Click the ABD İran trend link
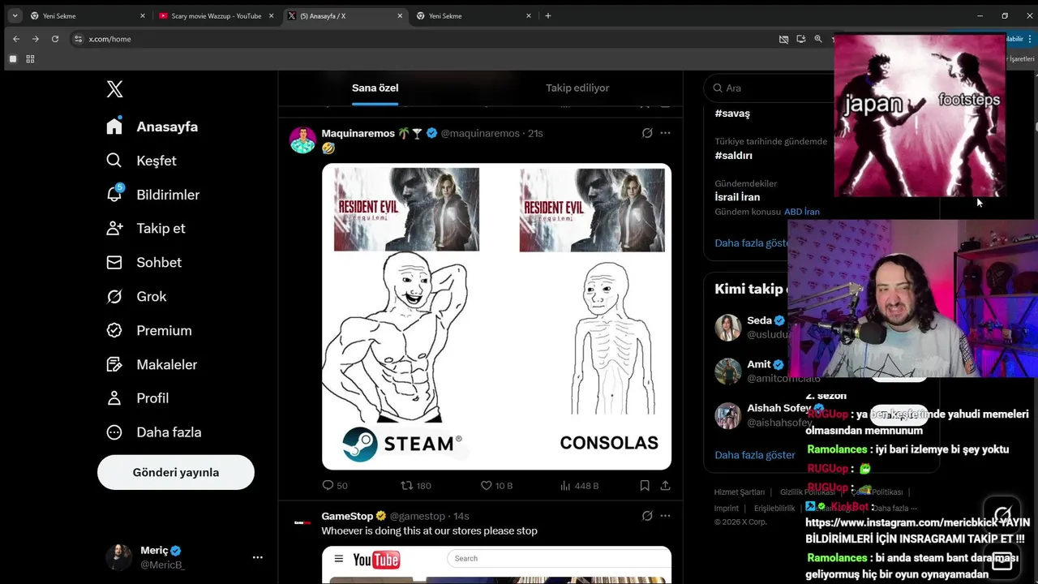1038x584 pixels. [802, 212]
